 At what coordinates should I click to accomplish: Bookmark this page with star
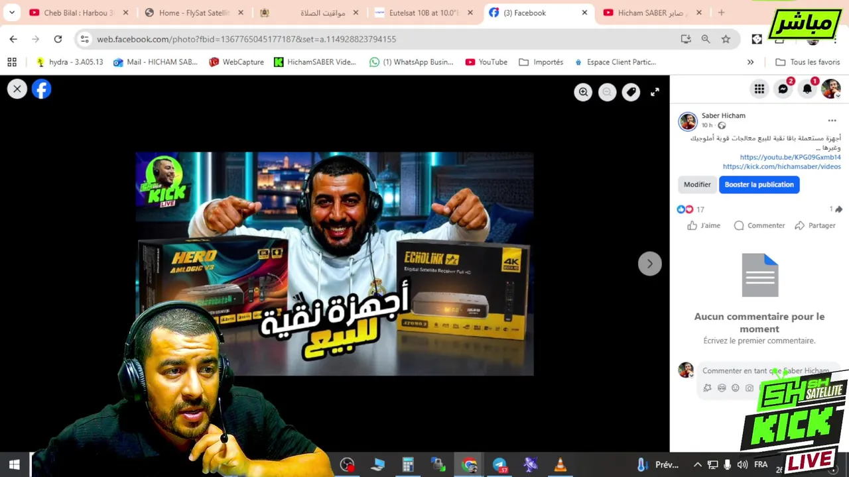click(726, 39)
